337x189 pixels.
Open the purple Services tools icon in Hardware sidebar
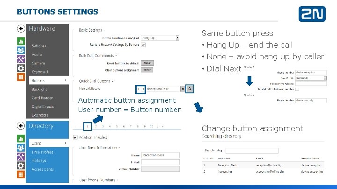tap(21, 59)
